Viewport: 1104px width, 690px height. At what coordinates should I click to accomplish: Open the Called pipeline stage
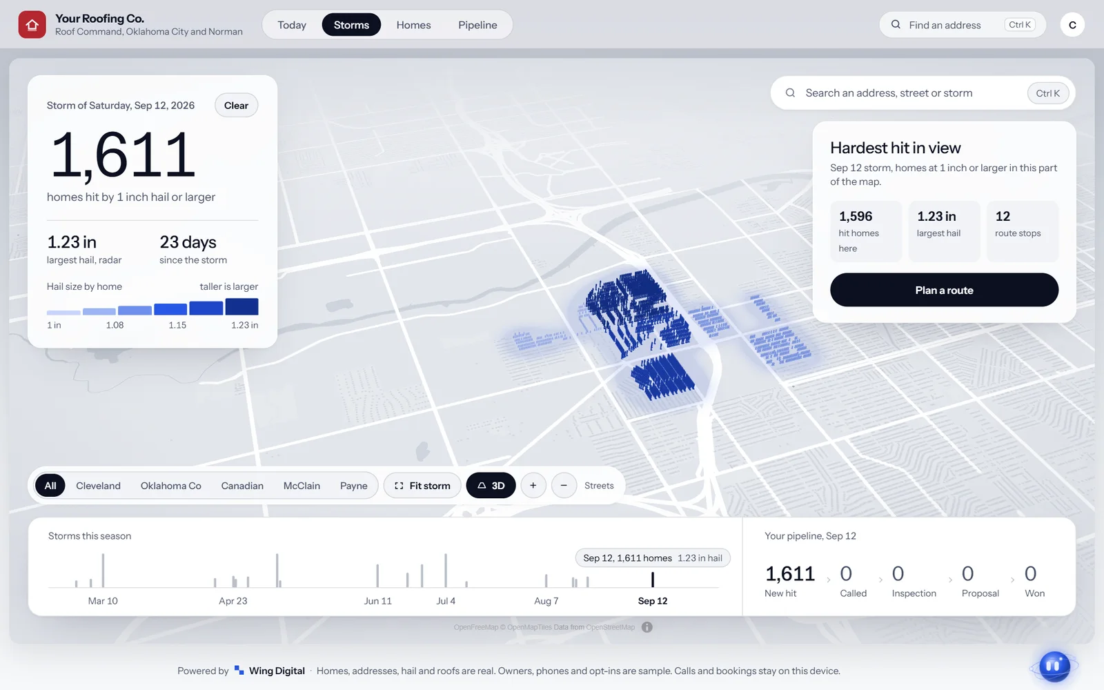coord(853,580)
